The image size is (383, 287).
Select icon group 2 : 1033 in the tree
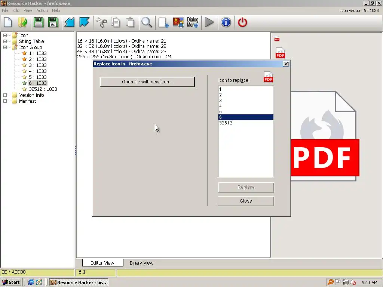38,59
